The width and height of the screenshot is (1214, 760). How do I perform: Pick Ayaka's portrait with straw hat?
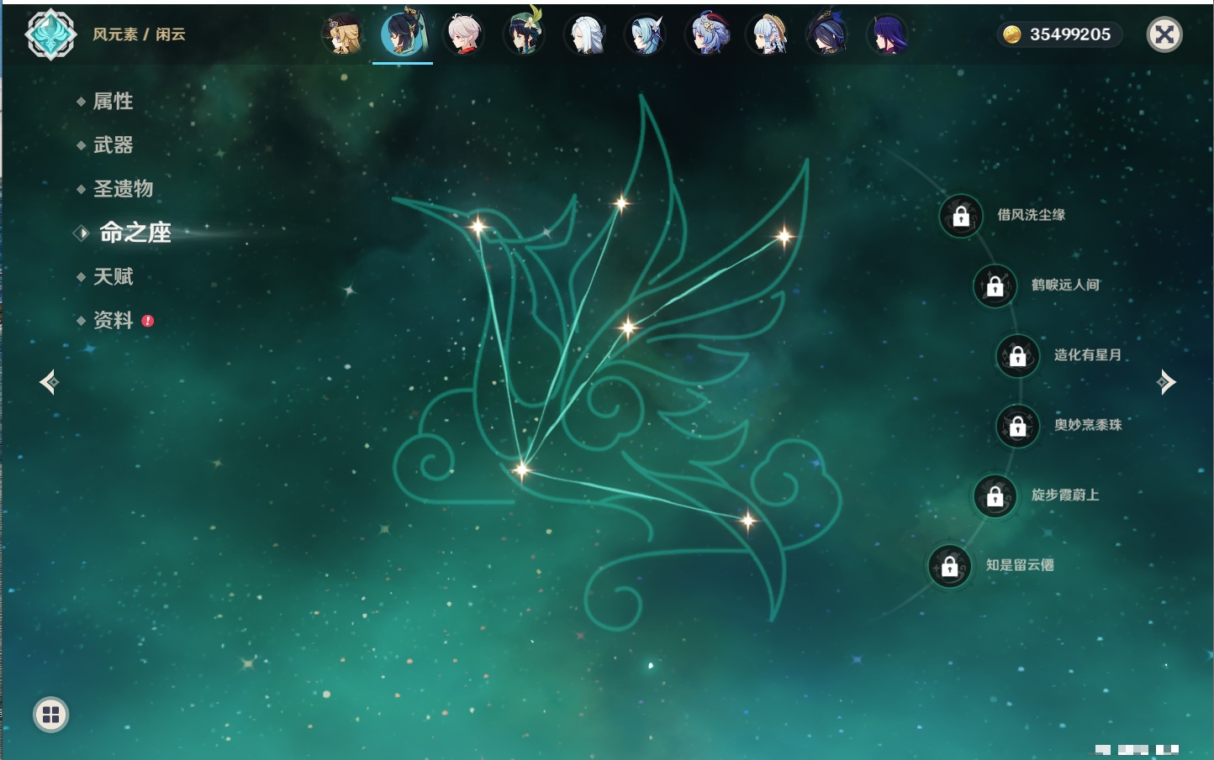[768, 35]
